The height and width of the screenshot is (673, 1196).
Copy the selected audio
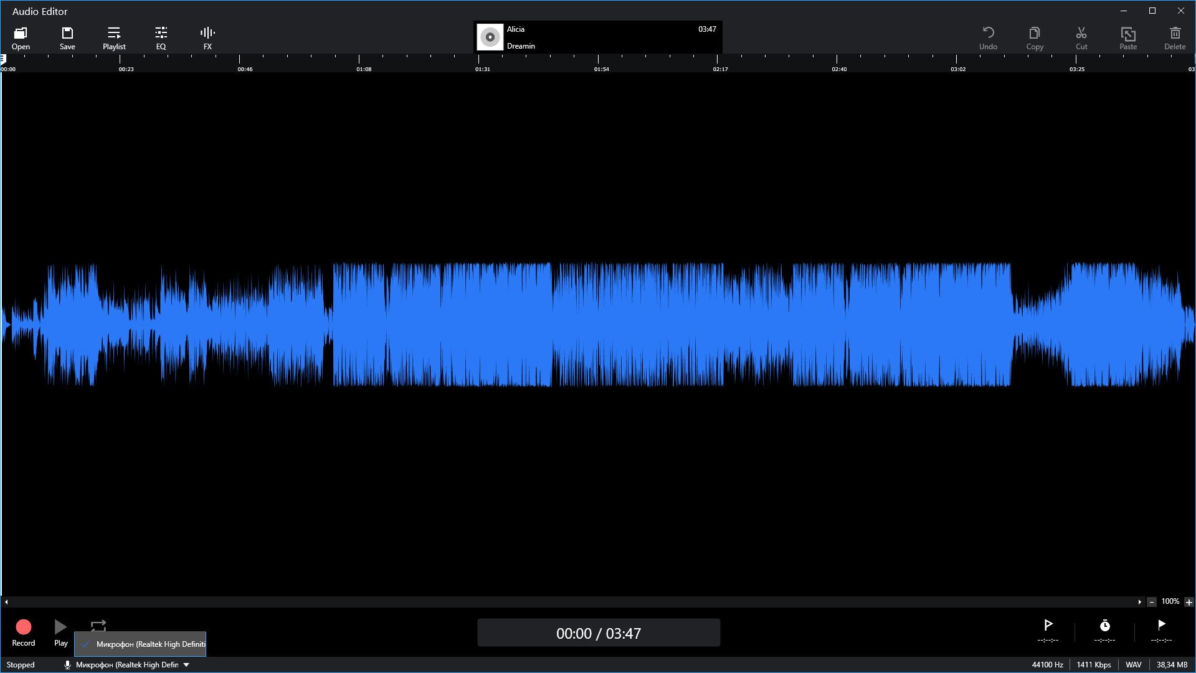pyautogui.click(x=1035, y=37)
